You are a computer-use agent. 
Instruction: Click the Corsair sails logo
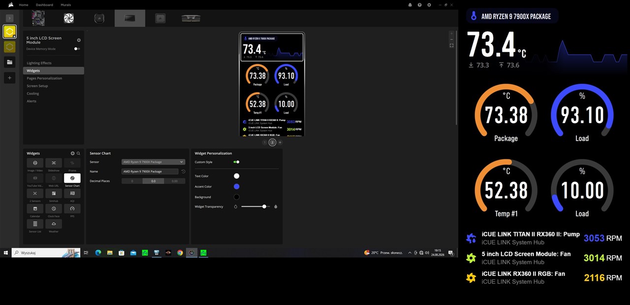click(10, 5)
